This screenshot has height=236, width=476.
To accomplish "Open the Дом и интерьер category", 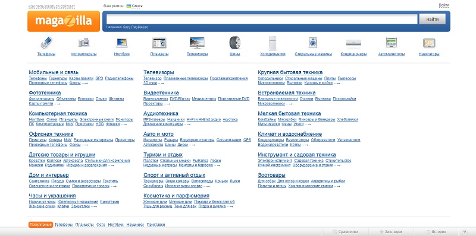I will [x=49, y=175].
